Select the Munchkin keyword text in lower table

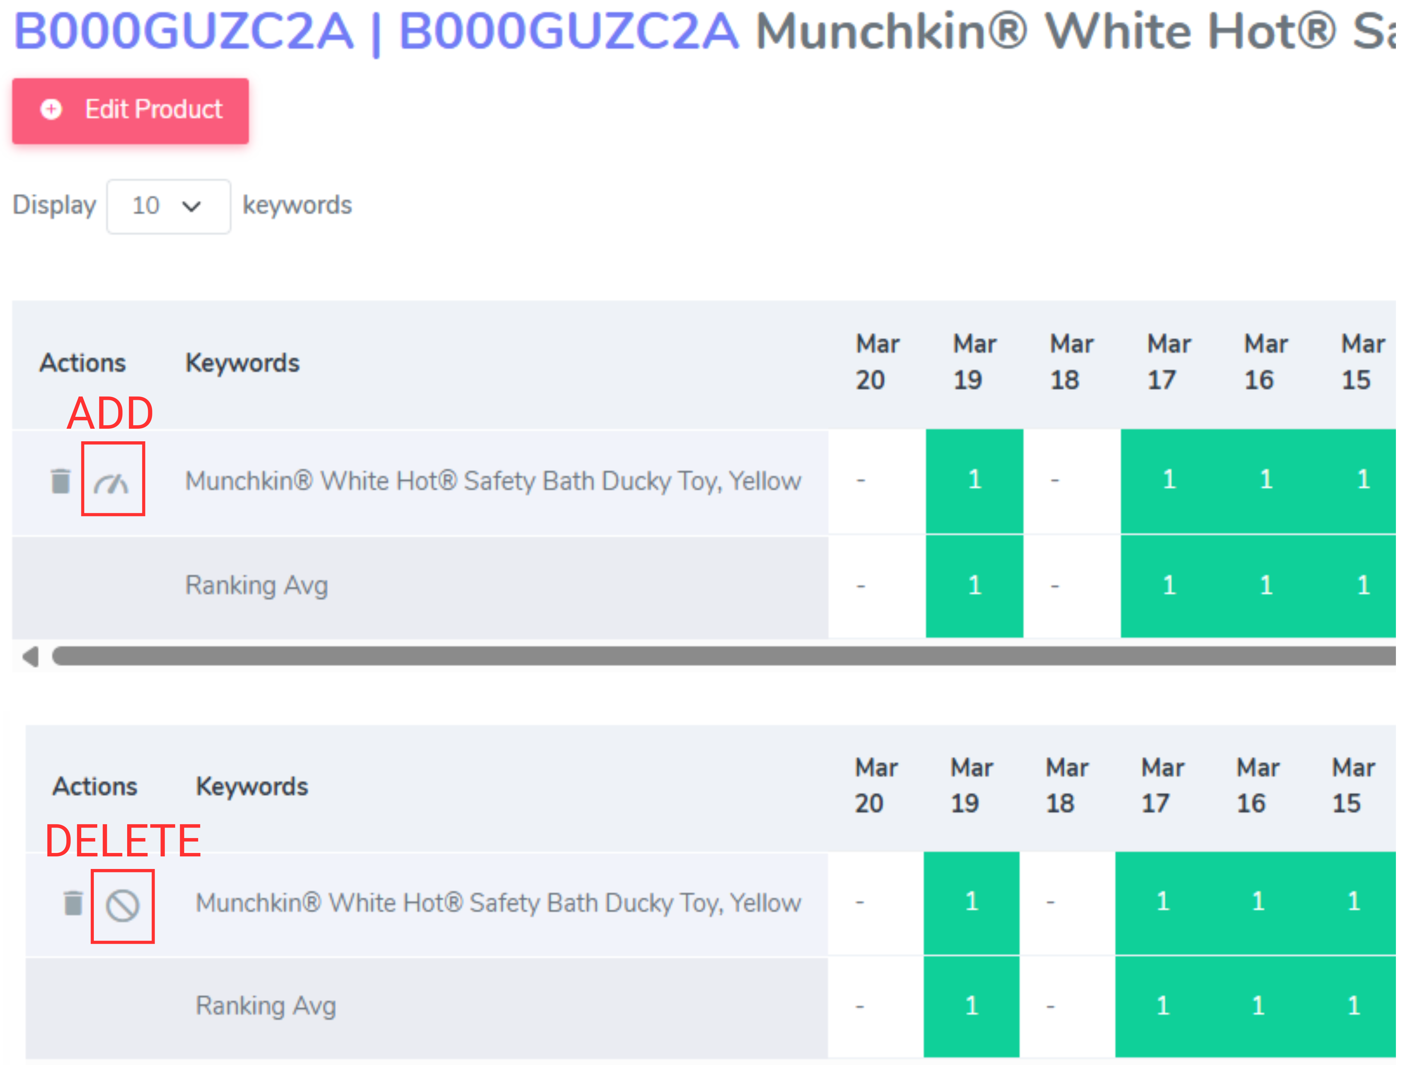click(x=498, y=903)
